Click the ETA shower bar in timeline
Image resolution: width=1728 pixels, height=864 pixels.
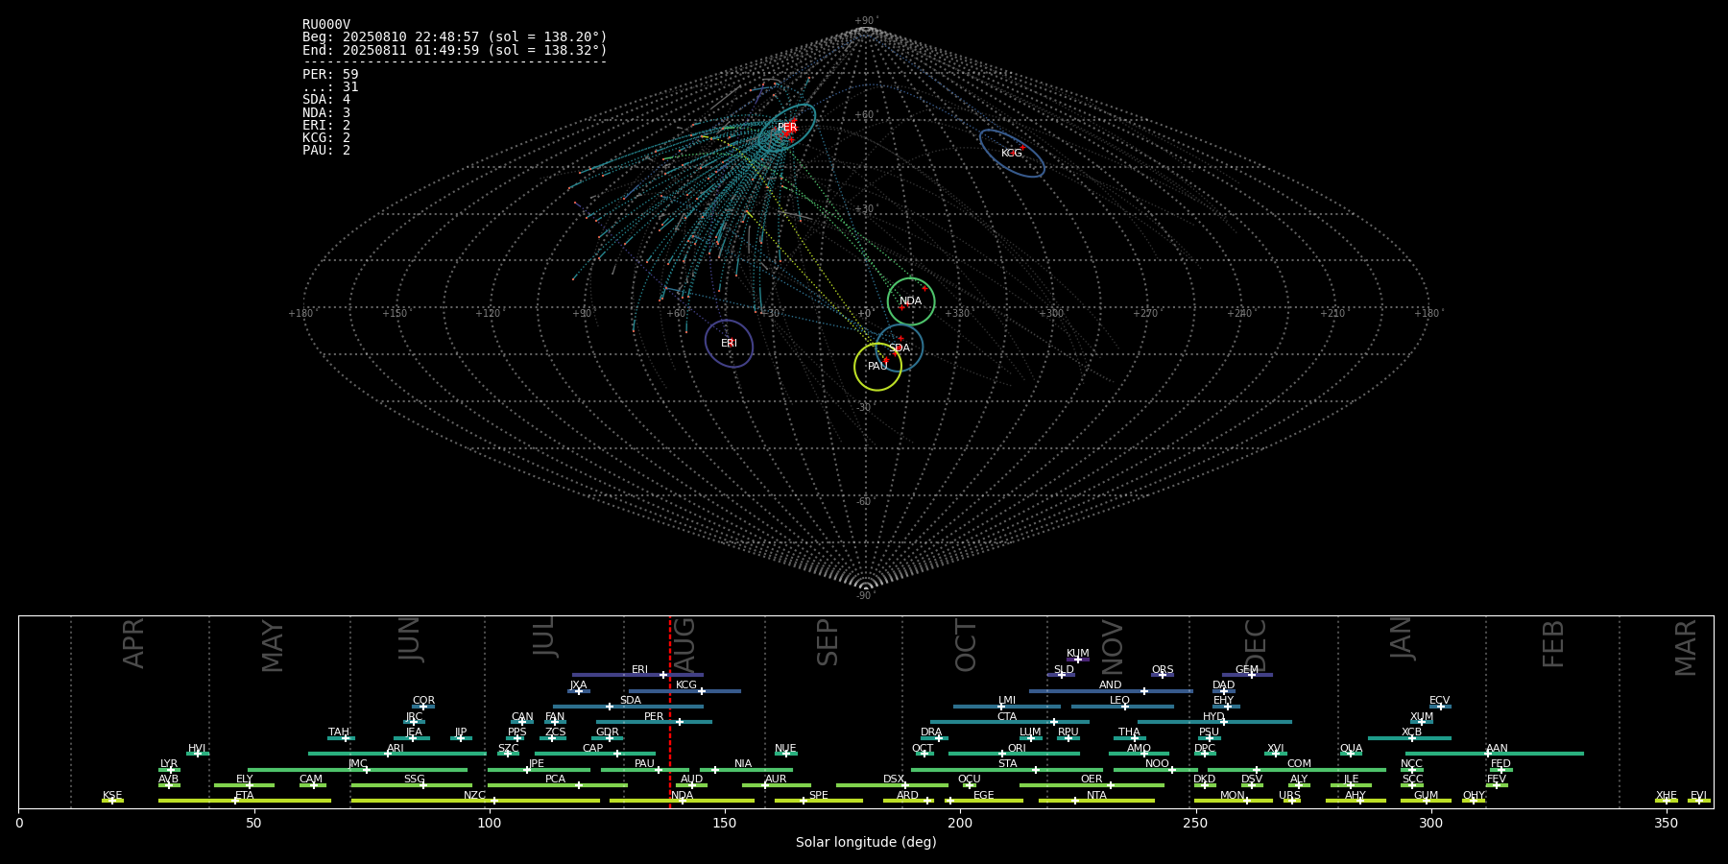(x=245, y=801)
